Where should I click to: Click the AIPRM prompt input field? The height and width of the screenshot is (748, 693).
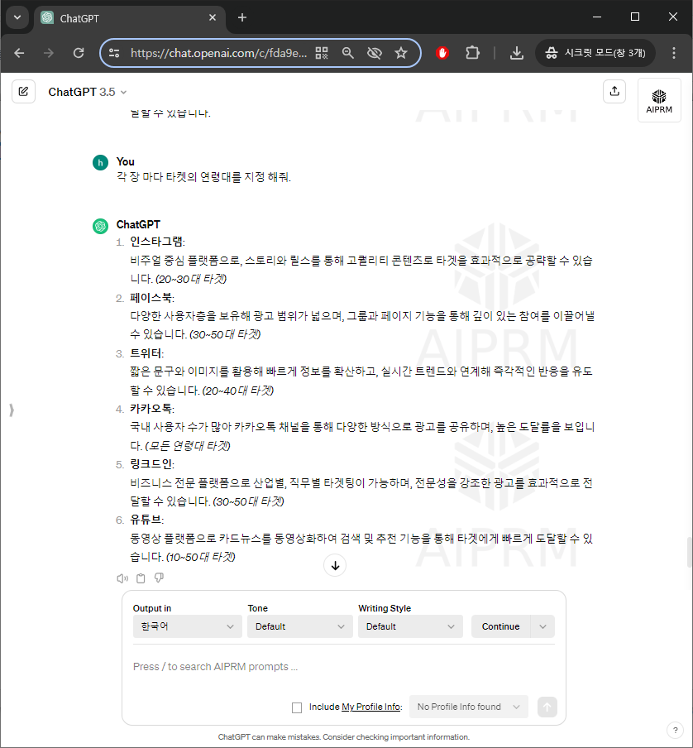pyautogui.click(x=343, y=667)
